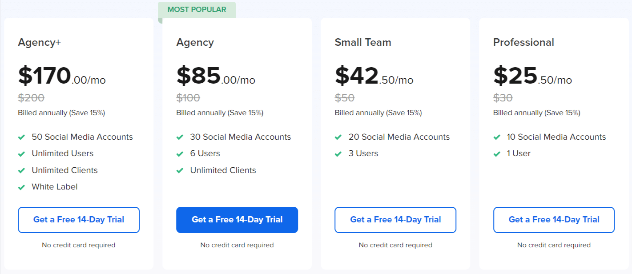Screen dimensions: 632x274
Task: Click "Billed annually (Save 15%)" under Professional
Action: 536,113
